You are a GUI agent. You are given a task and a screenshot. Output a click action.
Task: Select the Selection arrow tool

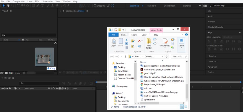click(x=4, y=5)
